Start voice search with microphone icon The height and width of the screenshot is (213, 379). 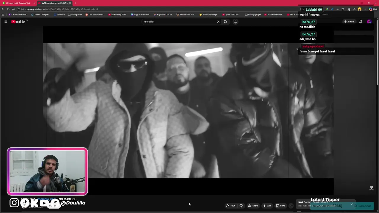[235, 22]
